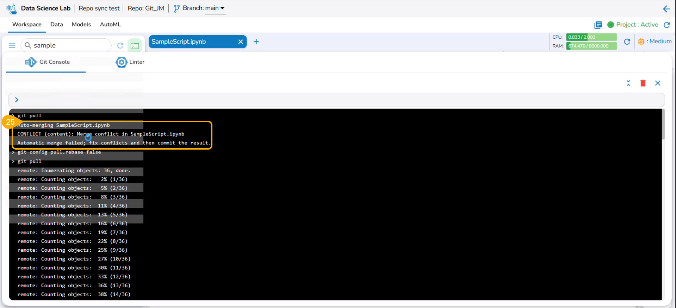Click the console output scrollbar
Image resolution: width=676 pixels, height=308 pixels.
(x=663, y=124)
